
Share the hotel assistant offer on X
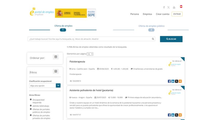(177, 115)
